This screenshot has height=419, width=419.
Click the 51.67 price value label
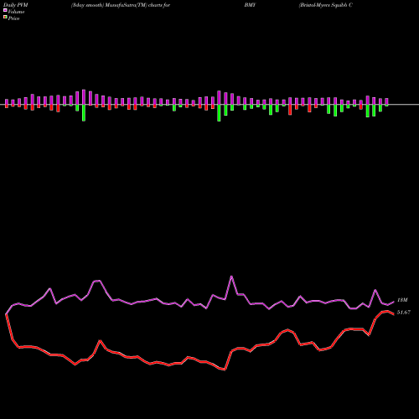(404, 313)
